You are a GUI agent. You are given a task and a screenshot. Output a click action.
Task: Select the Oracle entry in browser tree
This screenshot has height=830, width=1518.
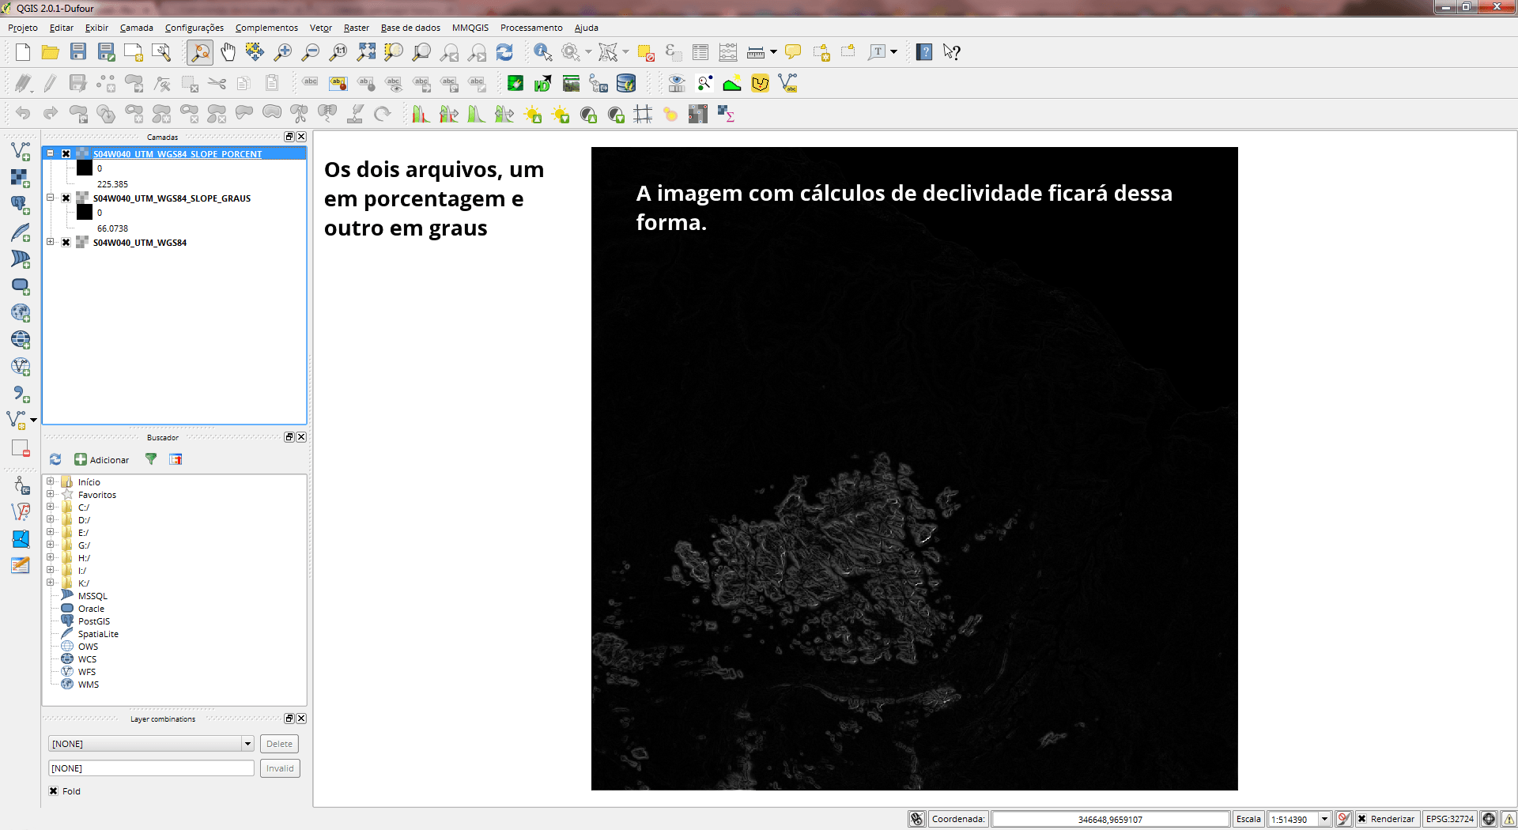pos(91,609)
